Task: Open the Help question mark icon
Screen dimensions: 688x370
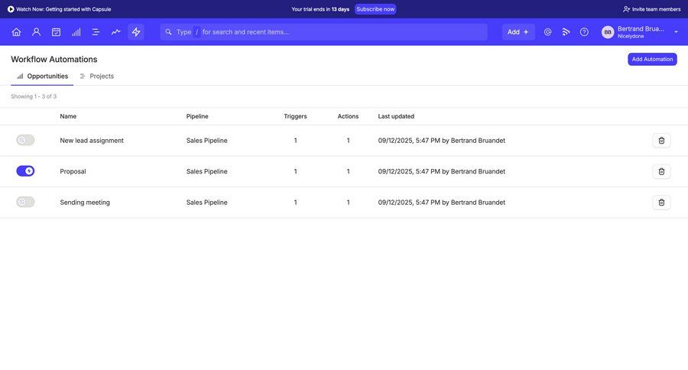Action: [x=584, y=32]
